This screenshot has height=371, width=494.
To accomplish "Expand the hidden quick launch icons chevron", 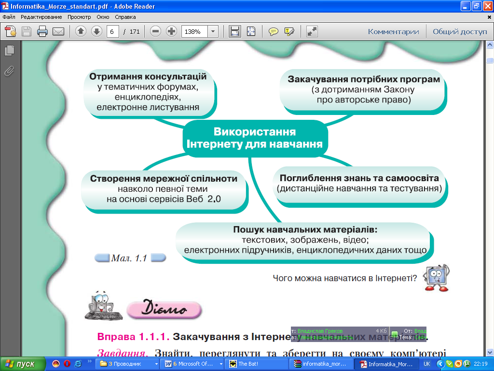I will [89, 361].
